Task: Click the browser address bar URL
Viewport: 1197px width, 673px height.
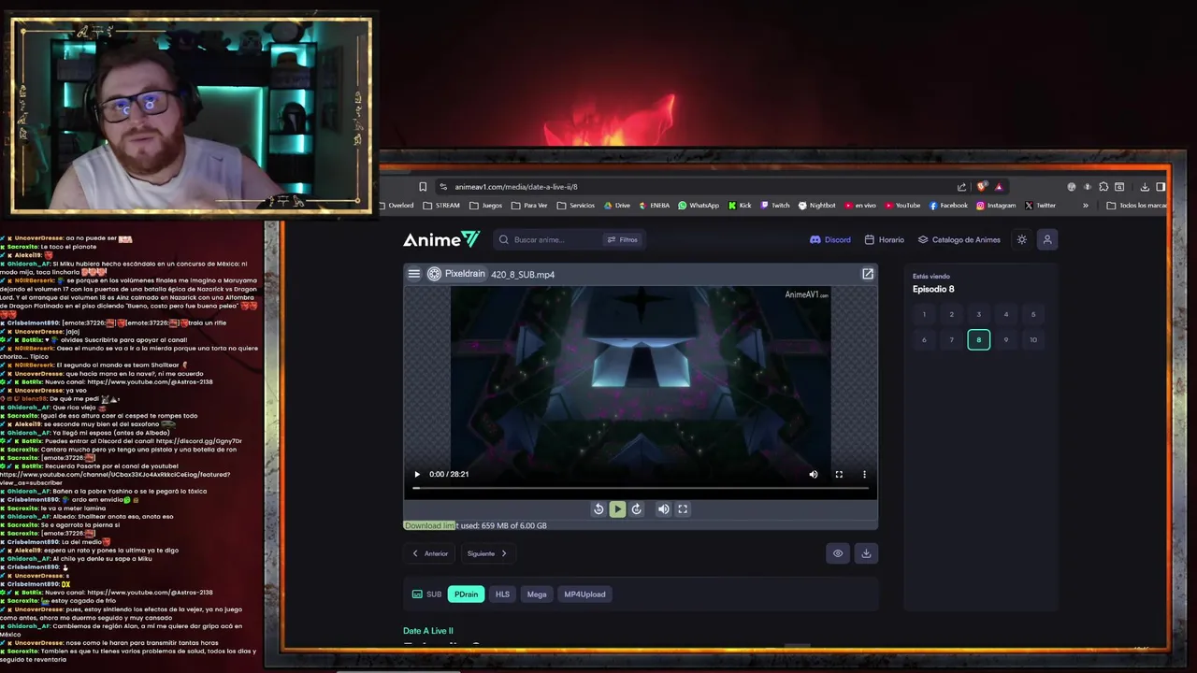Action: pos(516,186)
